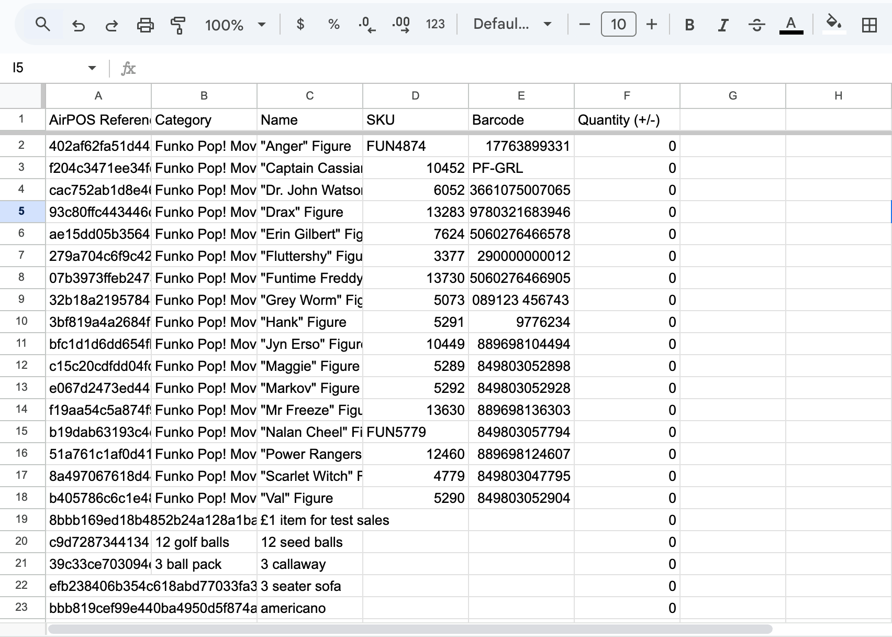Open the zoom level dropdown
This screenshot has width=892, height=637.
[236, 25]
